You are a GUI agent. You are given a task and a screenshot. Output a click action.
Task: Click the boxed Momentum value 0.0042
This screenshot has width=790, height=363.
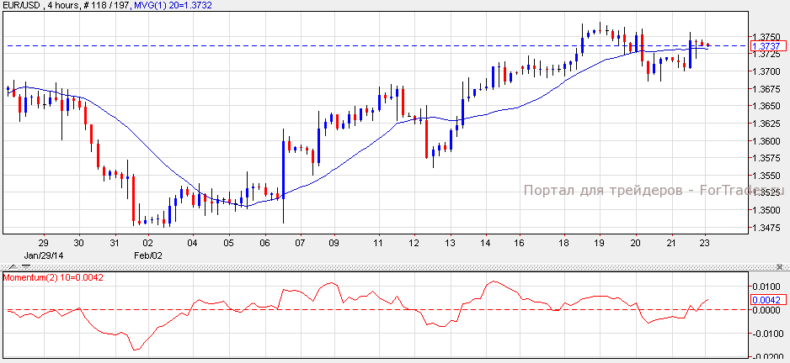pyautogui.click(x=768, y=299)
